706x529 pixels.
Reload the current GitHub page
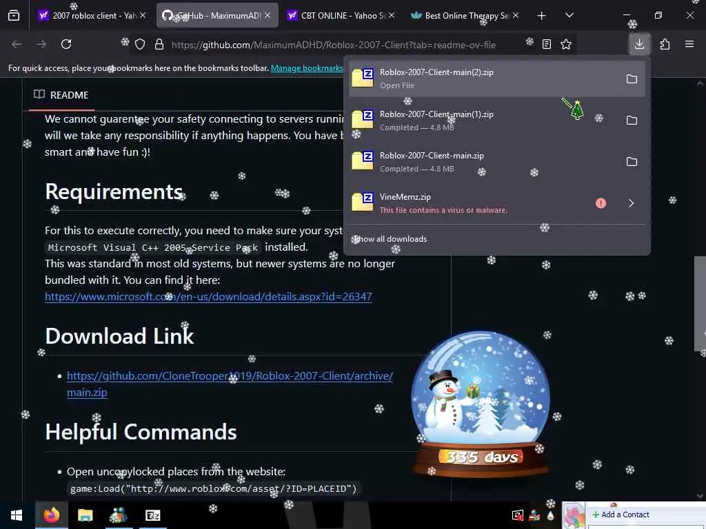tap(66, 44)
